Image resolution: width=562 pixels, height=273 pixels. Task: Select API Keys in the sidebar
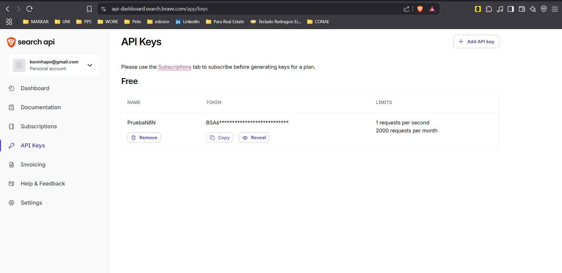[x=33, y=146]
